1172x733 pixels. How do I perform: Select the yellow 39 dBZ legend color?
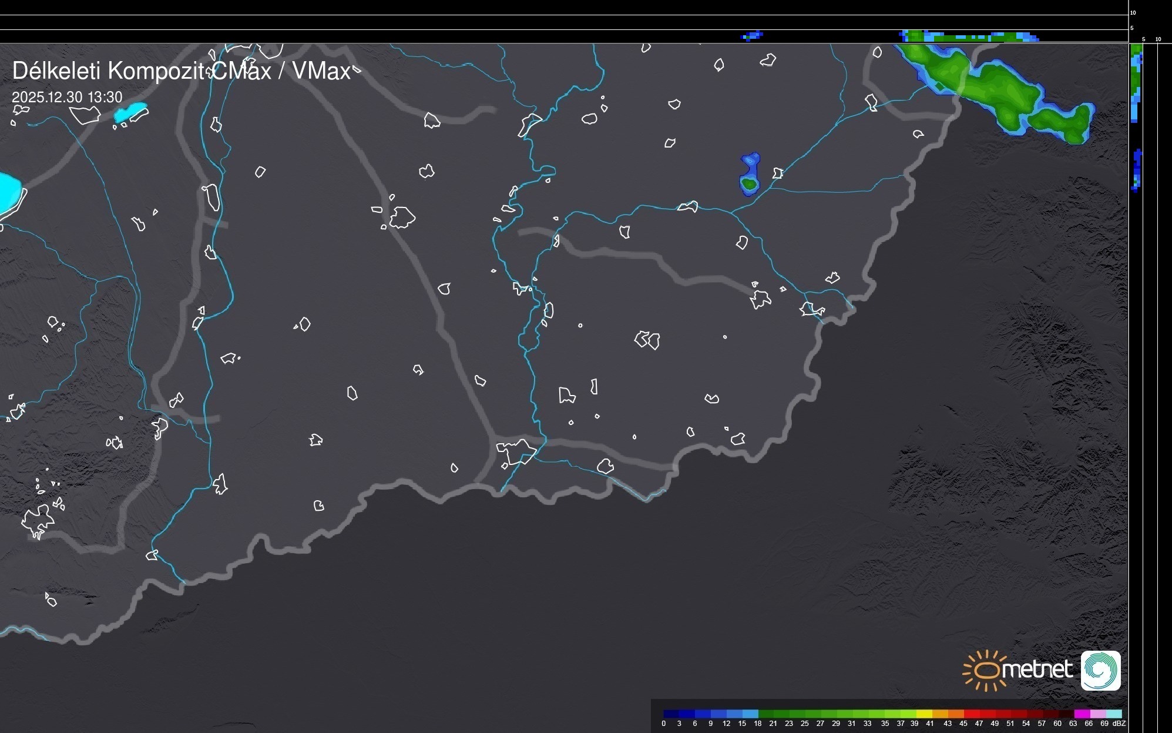click(x=924, y=714)
